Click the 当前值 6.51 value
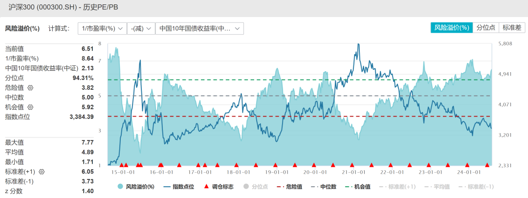 pos(87,49)
